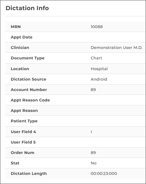Select the Chart document type value
This screenshot has width=146, height=184.
coord(96,58)
